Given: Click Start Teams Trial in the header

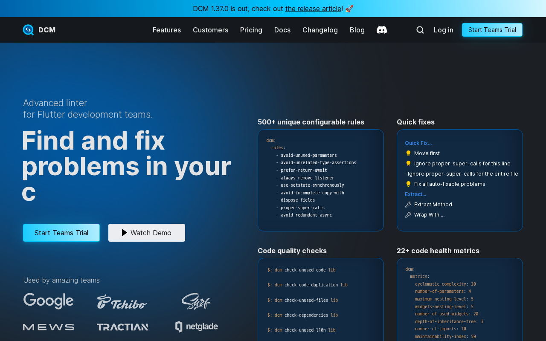Looking at the screenshot, I should 492,30.
